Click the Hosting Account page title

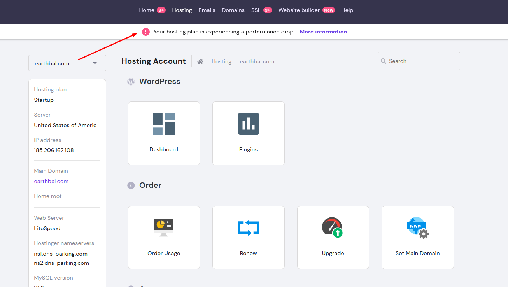(x=154, y=61)
